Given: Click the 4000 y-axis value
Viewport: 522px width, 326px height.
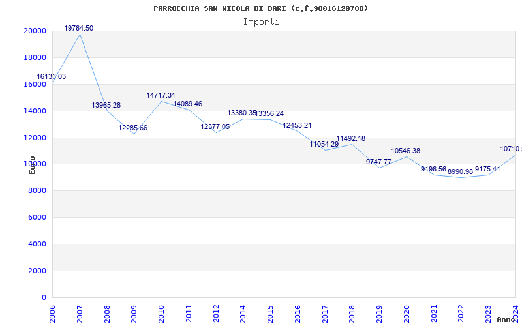Looking at the screenshot, I should click(x=37, y=244).
